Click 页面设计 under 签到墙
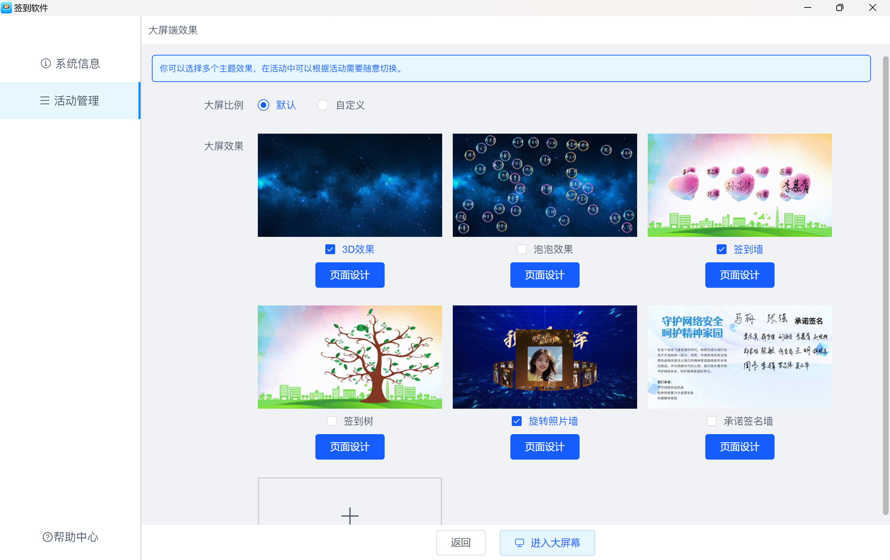890x560 pixels. click(x=739, y=275)
